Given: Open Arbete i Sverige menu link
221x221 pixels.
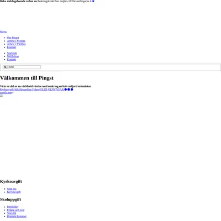Looking at the screenshot, I should click(16, 41).
